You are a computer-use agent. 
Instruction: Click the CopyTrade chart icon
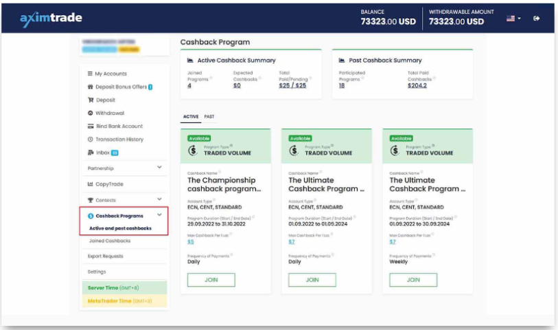91,184
